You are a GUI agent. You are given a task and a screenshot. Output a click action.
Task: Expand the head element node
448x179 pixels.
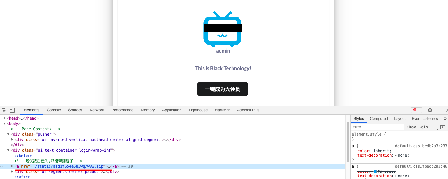tap(5, 118)
